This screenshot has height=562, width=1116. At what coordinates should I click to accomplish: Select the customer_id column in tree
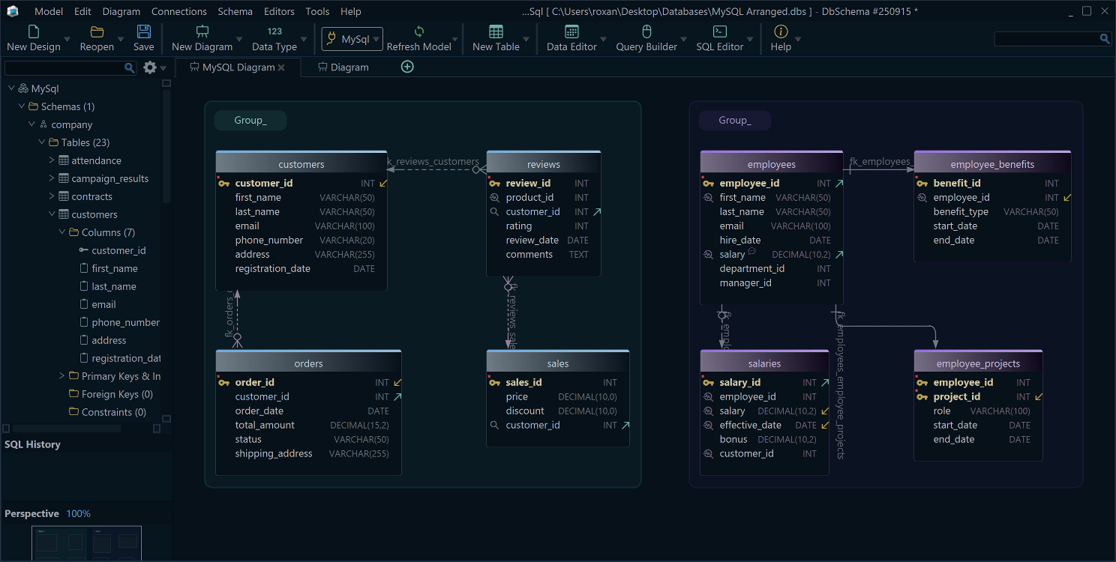118,250
